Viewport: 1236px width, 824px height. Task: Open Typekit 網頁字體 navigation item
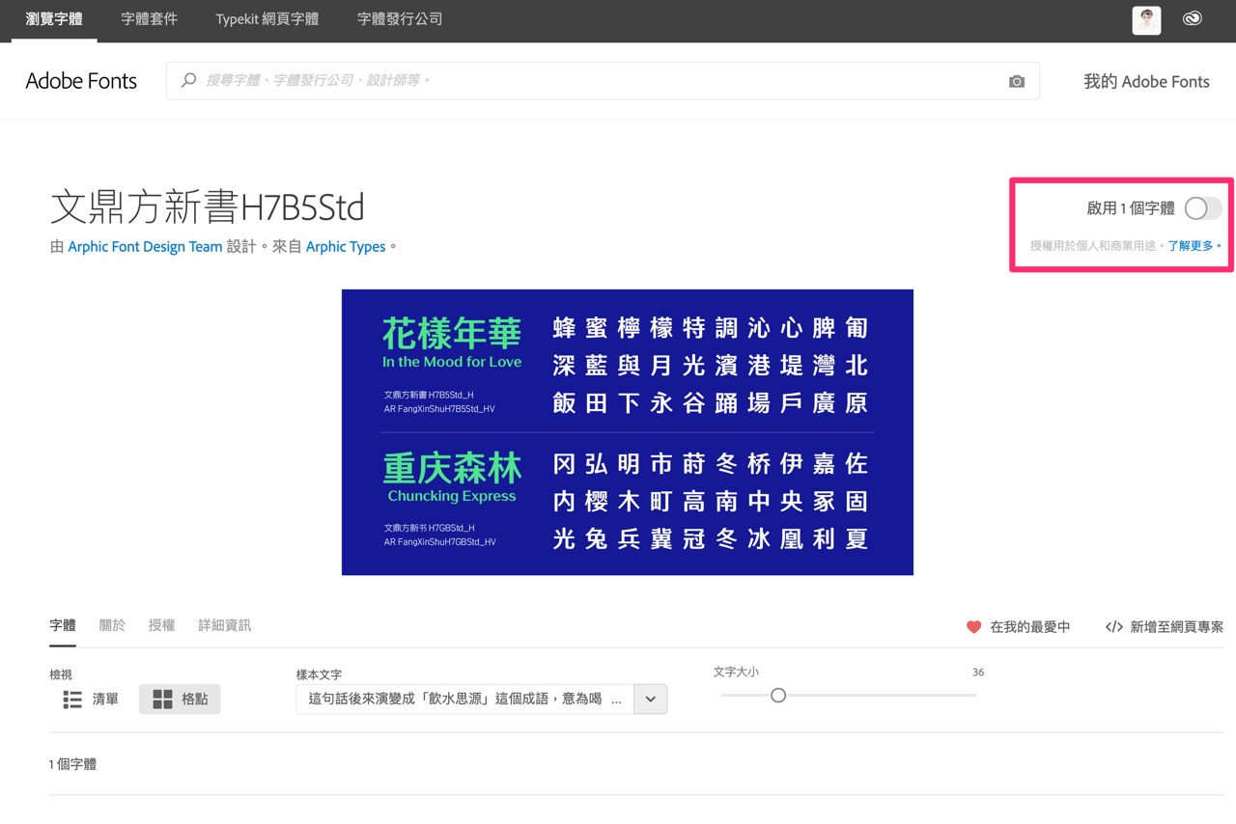pyautogui.click(x=267, y=19)
